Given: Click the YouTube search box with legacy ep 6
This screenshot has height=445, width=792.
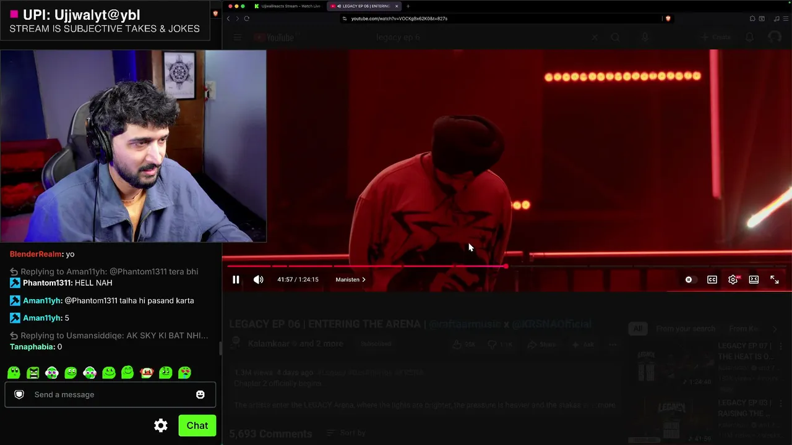Looking at the screenshot, I should [480, 38].
